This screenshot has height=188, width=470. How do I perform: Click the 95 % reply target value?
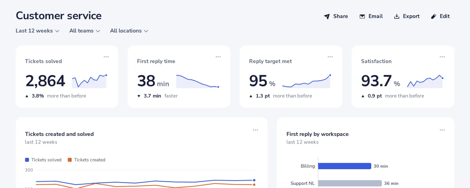click(x=262, y=81)
